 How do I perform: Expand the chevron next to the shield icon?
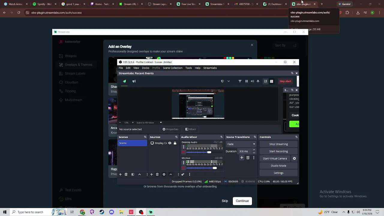click(x=229, y=81)
